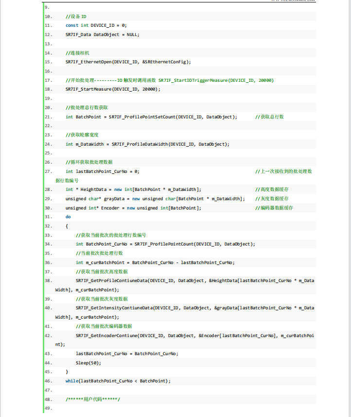Click the 'do' keyword on line 31
This screenshot has width=351, height=417.
point(68,217)
